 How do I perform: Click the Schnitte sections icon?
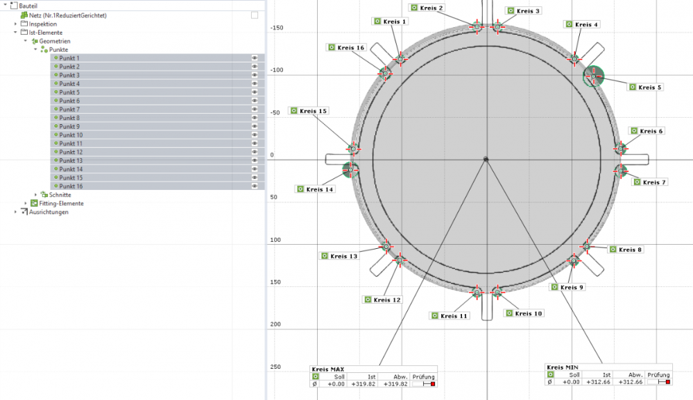44,195
